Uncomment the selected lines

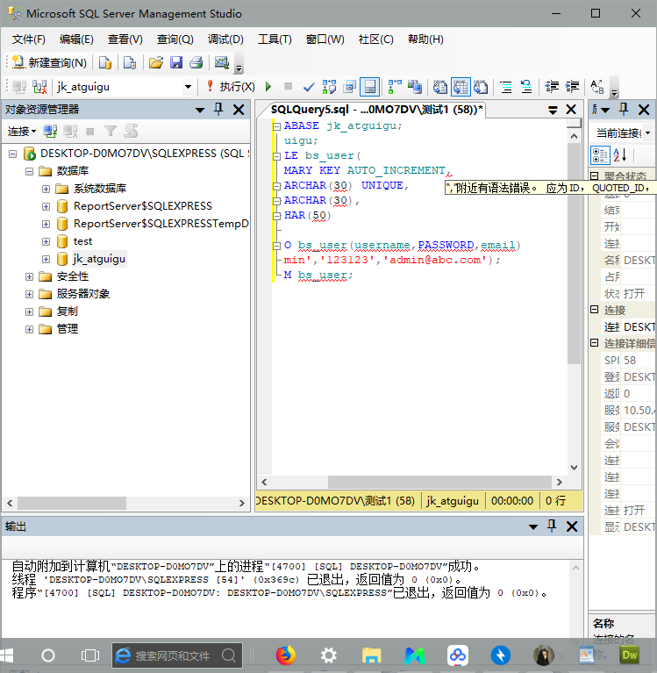click(526, 87)
